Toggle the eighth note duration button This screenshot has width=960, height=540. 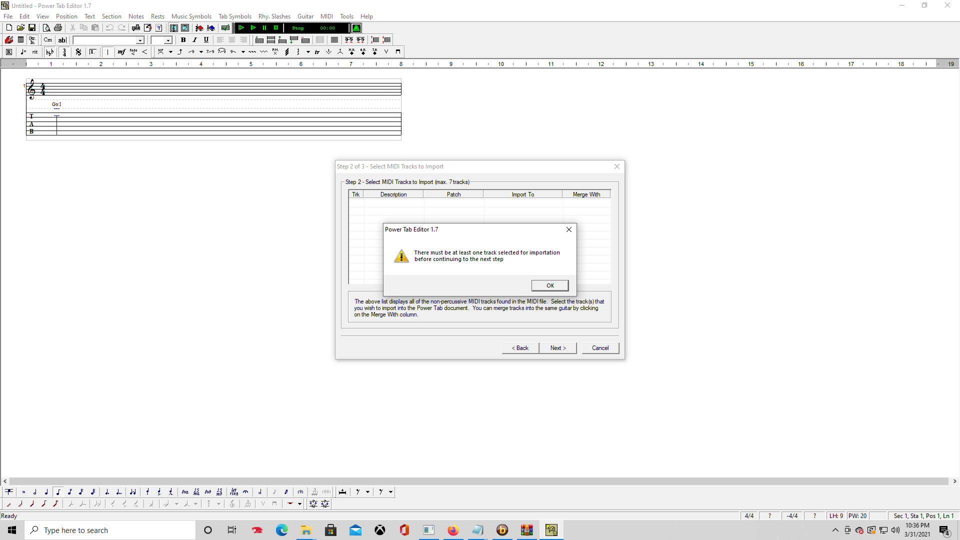(58, 492)
